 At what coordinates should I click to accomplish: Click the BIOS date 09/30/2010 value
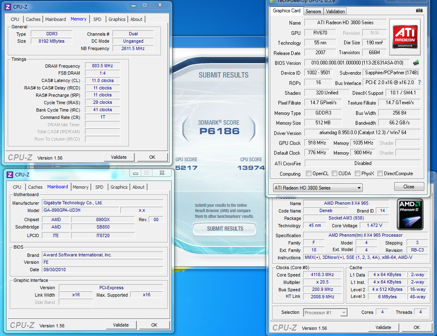pos(103,270)
